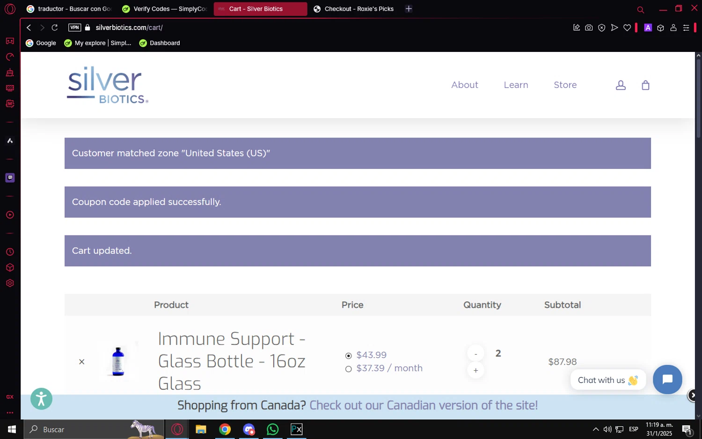Open the player icon in sidebar
This screenshot has height=439, width=702.
click(10, 215)
